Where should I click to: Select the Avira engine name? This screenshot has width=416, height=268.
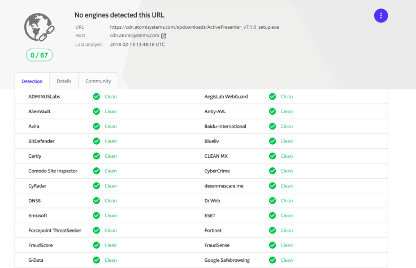[34, 126]
